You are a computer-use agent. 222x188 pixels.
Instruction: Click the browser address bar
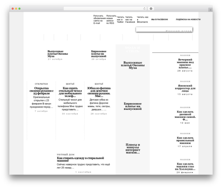click(105, 9)
